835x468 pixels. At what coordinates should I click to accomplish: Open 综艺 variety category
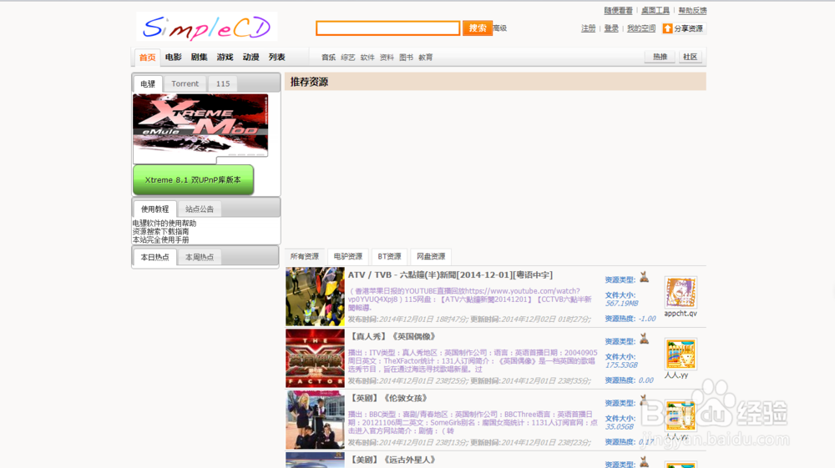[347, 58]
